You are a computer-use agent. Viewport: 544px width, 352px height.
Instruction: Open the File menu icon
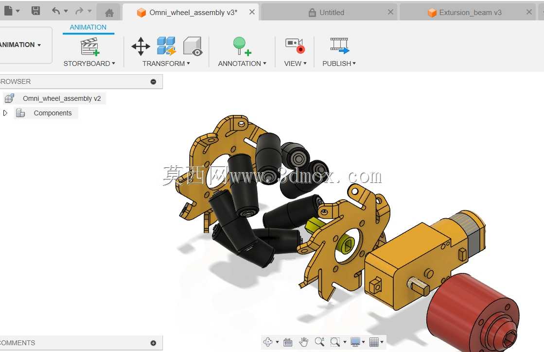[x=8, y=11]
